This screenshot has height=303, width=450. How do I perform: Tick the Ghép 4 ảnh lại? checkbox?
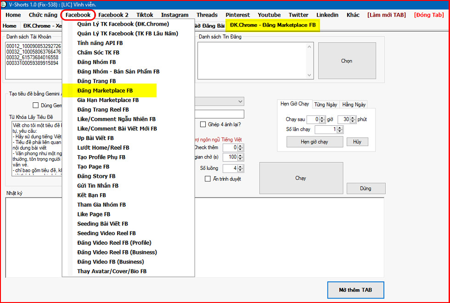pyautogui.click(x=203, y=124)
